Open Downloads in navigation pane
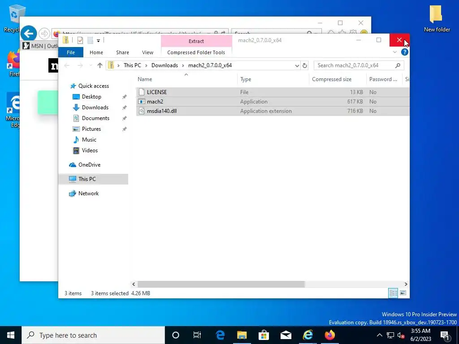The image size is (459, 344). click(x=95, y=107)
